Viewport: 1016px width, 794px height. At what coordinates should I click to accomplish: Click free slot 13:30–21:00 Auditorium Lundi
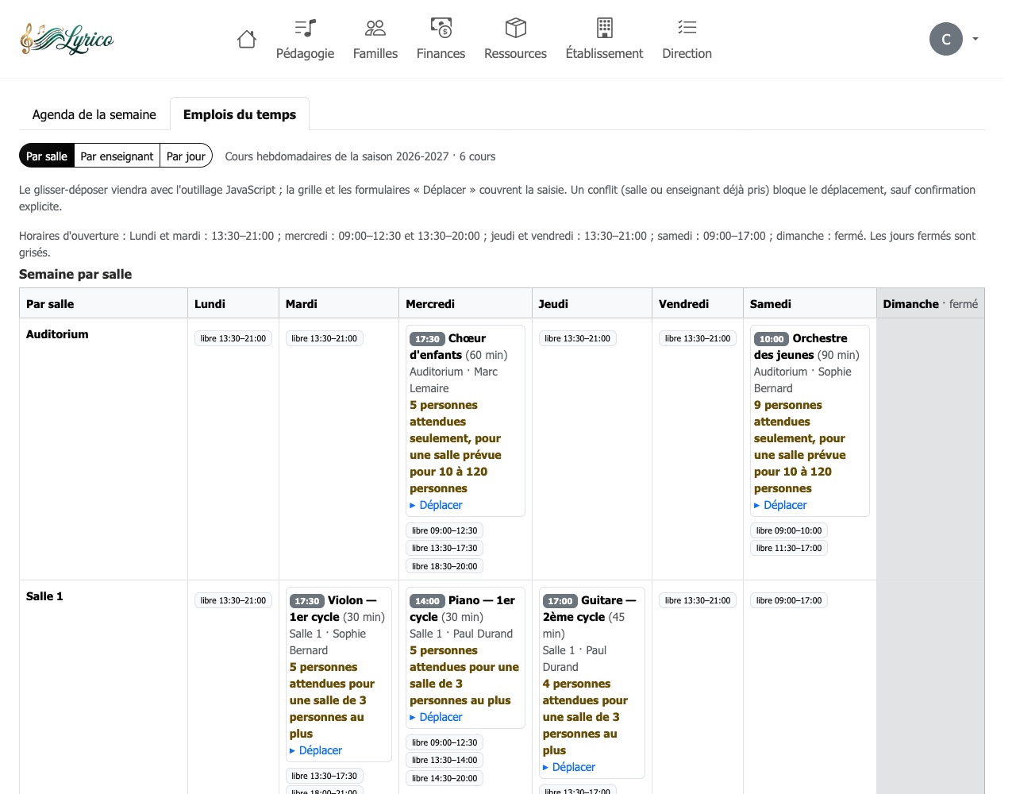pyautogui.click(x=233, y=338)
